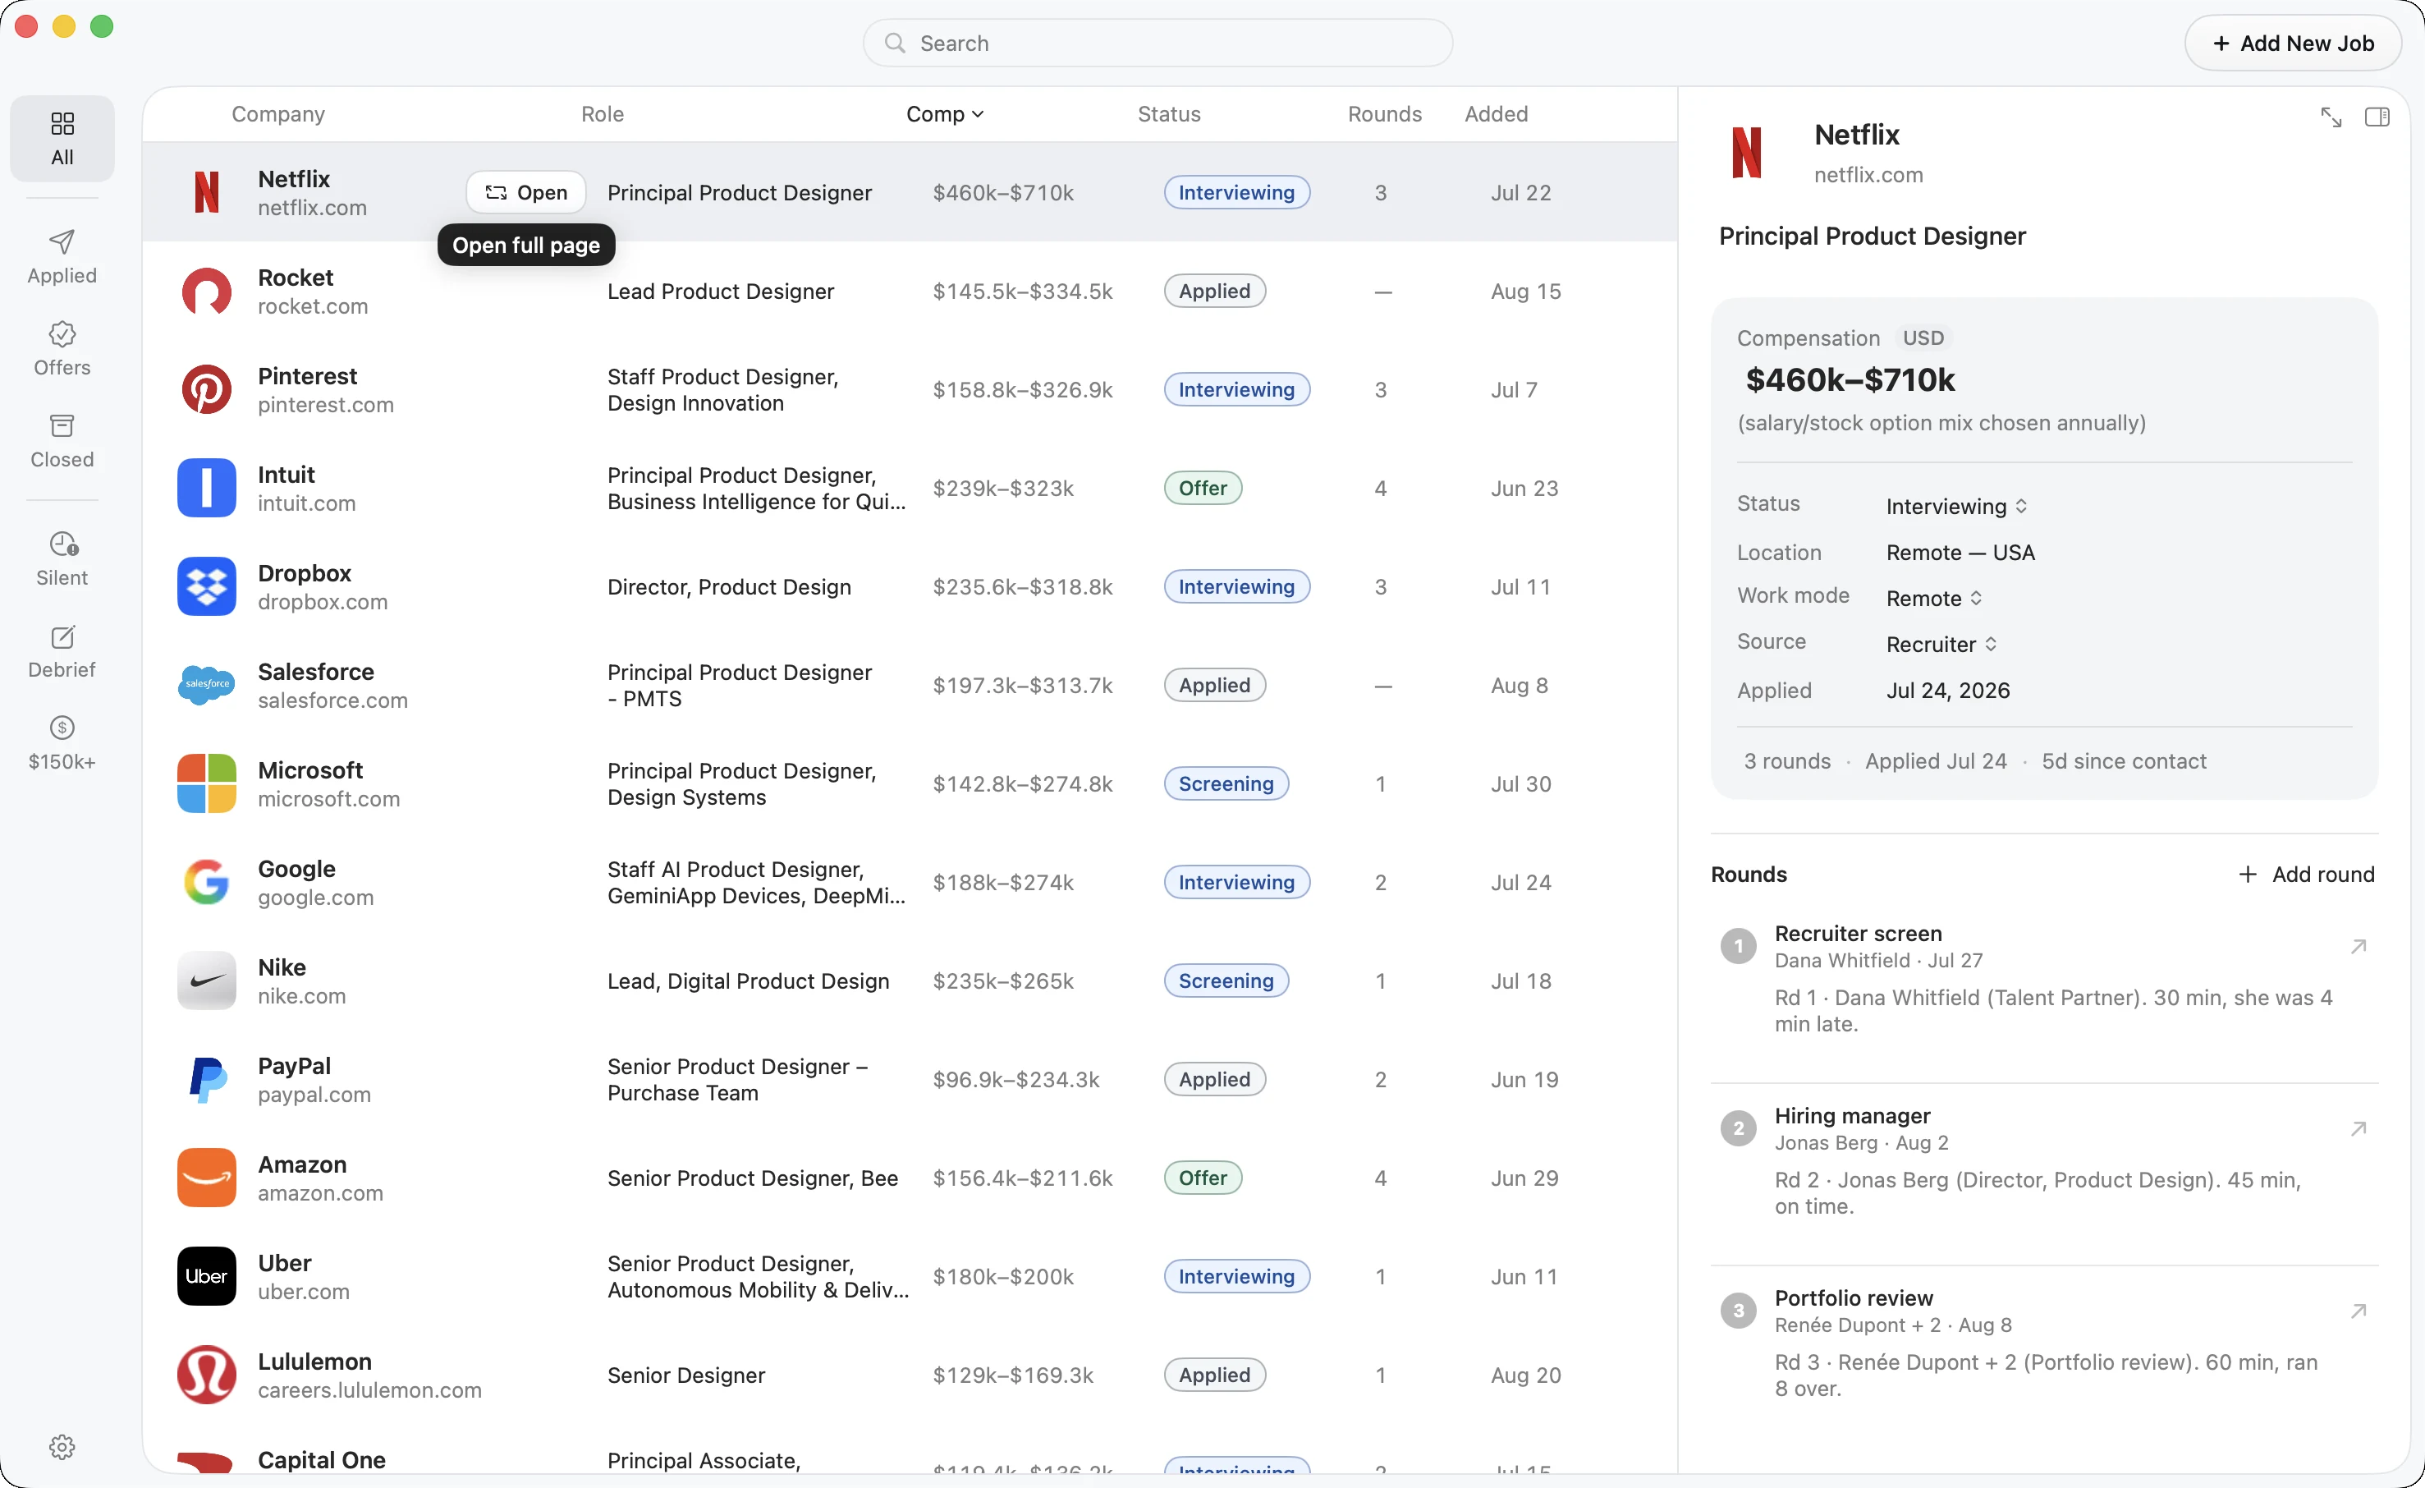Select the Rocket company logo
The image size is (2425, 1488).
207,292
